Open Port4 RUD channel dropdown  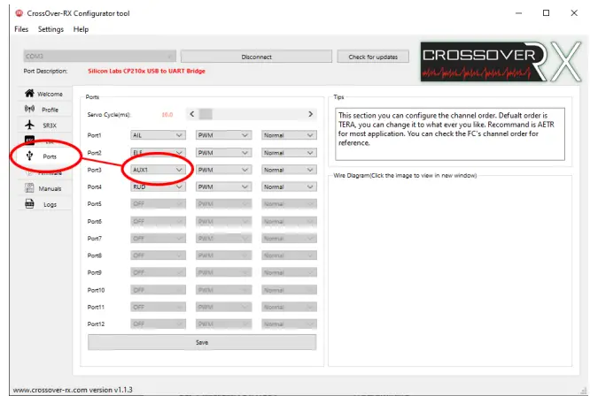158,187
